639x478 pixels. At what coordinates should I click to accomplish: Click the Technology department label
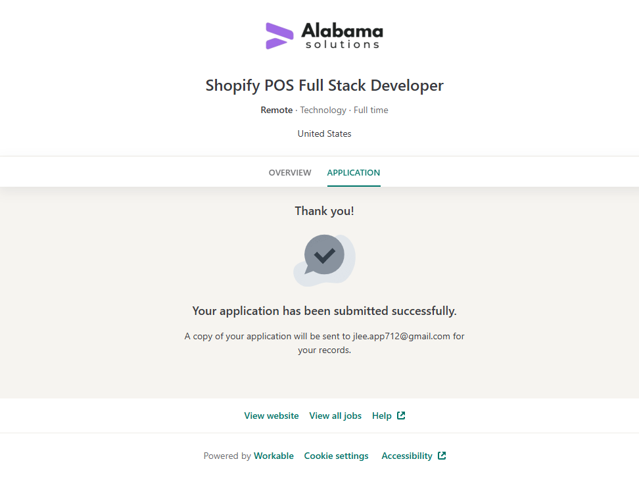[x=323, y=110]
